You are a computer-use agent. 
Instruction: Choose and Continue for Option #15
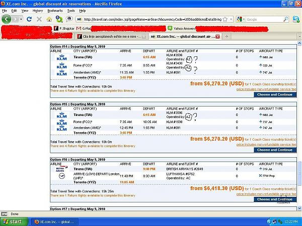tap(275, 150)
